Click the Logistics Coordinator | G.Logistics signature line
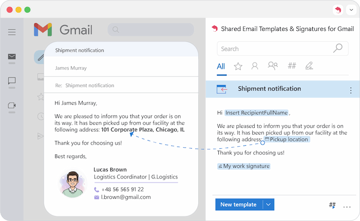 pyautogui.click(x=136, y=177)
